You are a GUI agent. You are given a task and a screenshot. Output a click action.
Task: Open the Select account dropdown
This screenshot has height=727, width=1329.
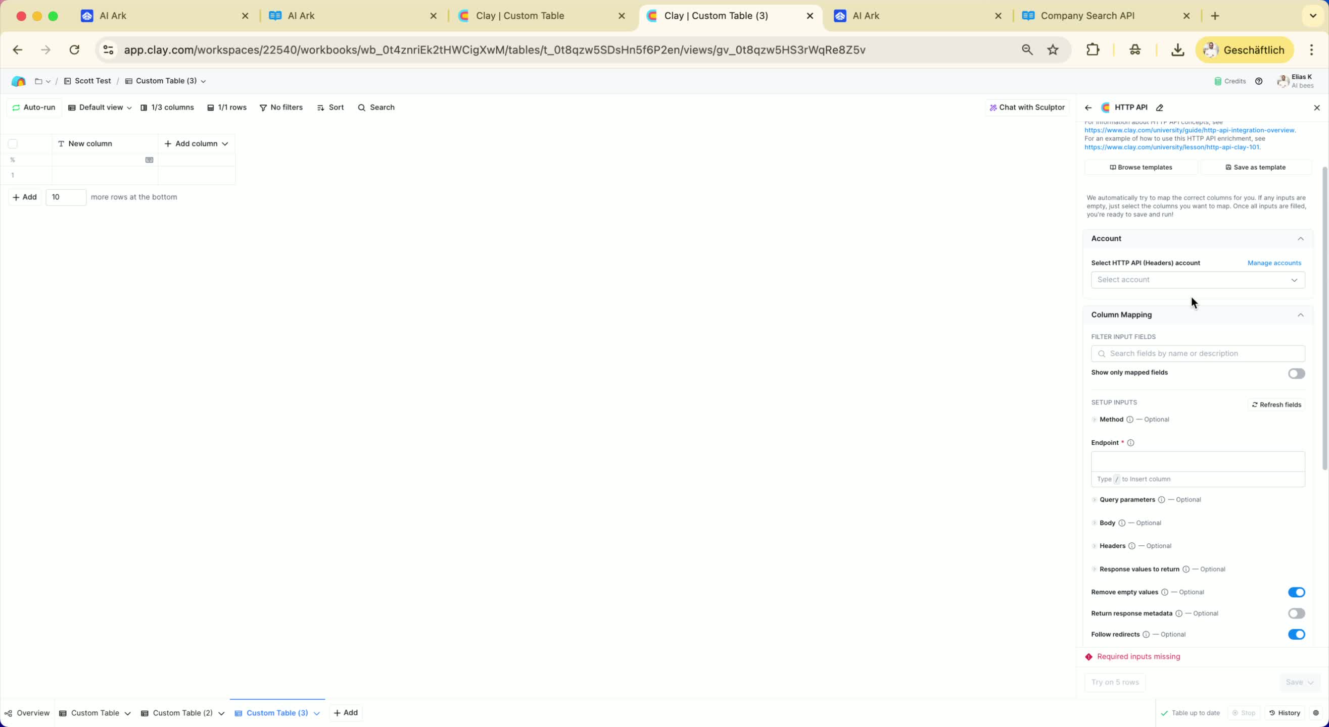click(x=1198, y=280)
